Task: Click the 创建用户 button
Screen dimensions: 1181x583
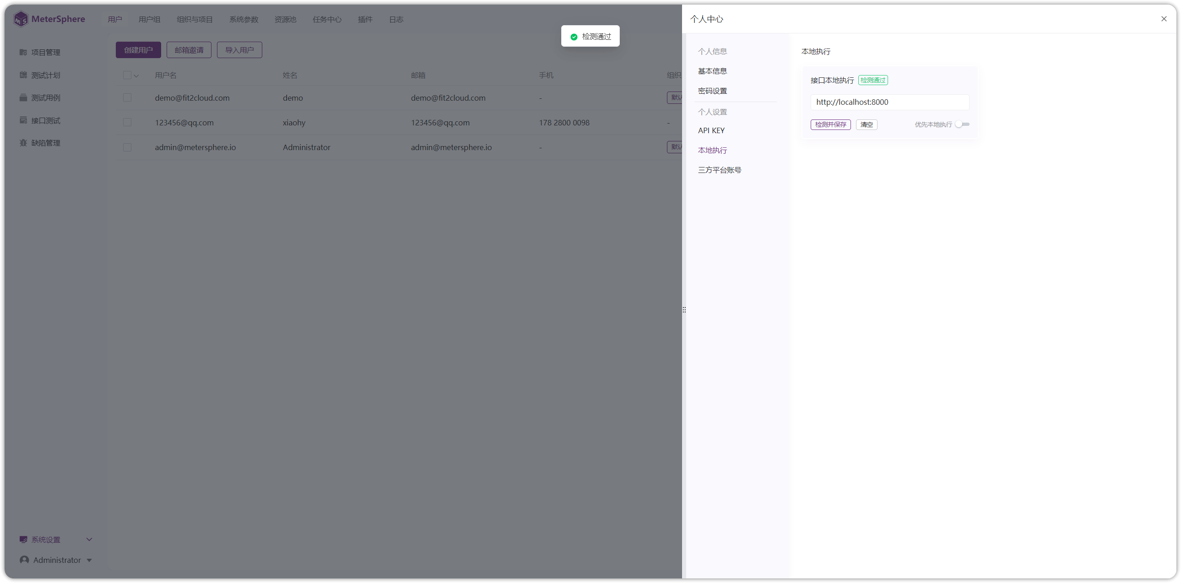Action: [138, 50]
